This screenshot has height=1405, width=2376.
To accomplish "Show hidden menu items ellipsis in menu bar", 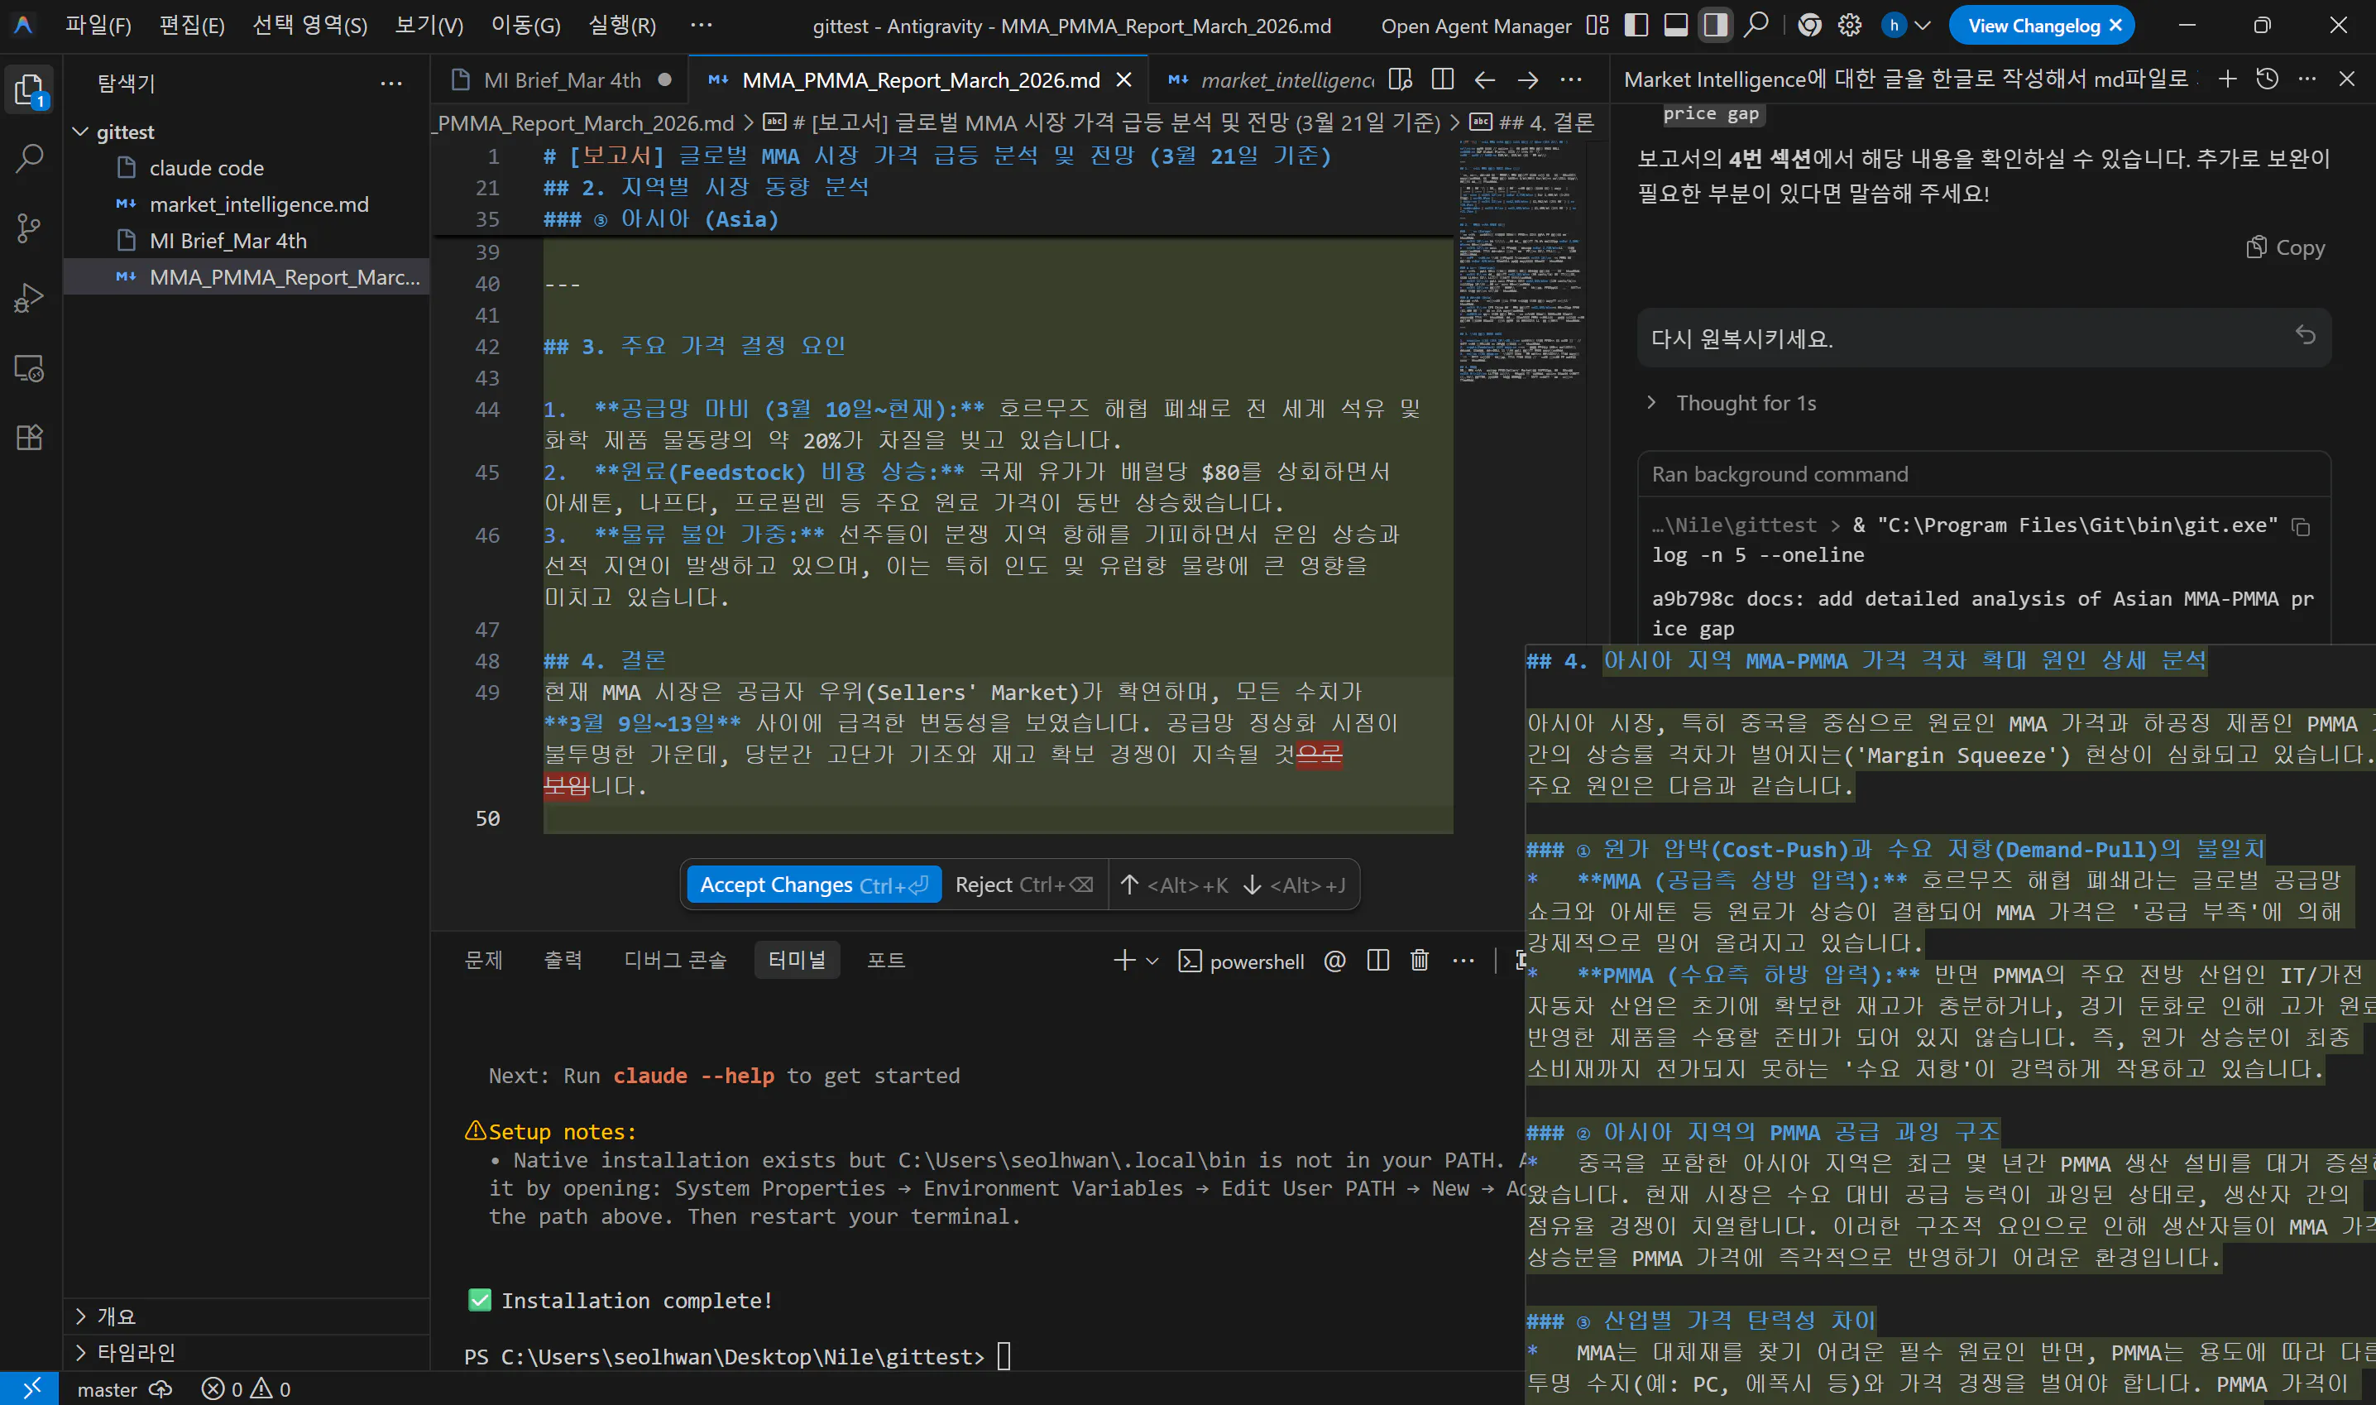I will coord(701,26).
